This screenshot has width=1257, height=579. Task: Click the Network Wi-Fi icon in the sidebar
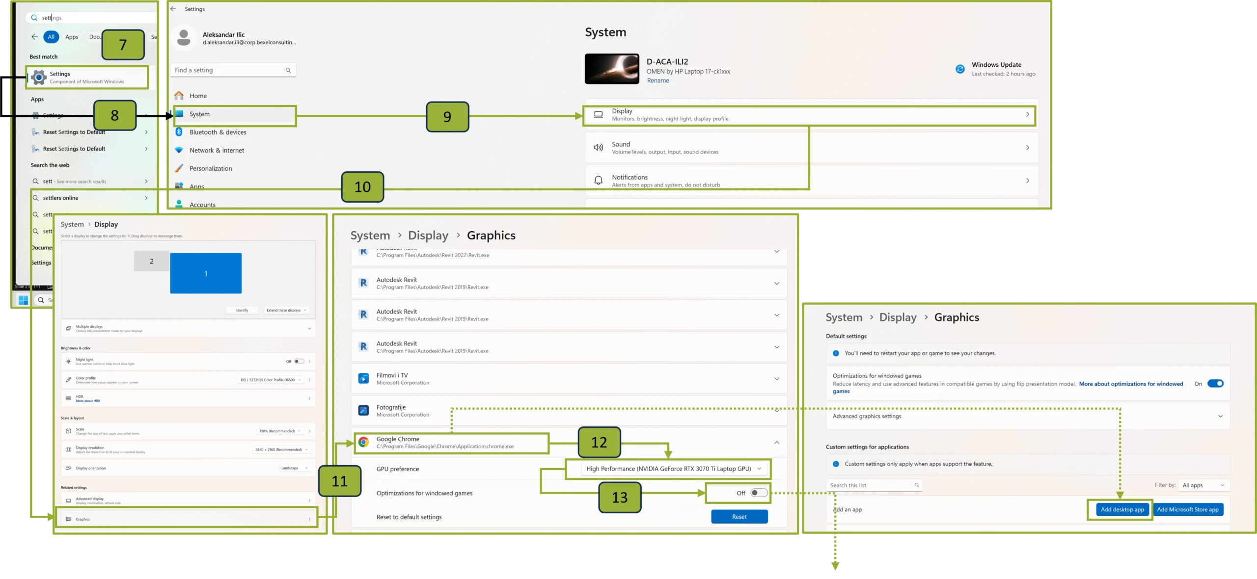click(179, 150)
